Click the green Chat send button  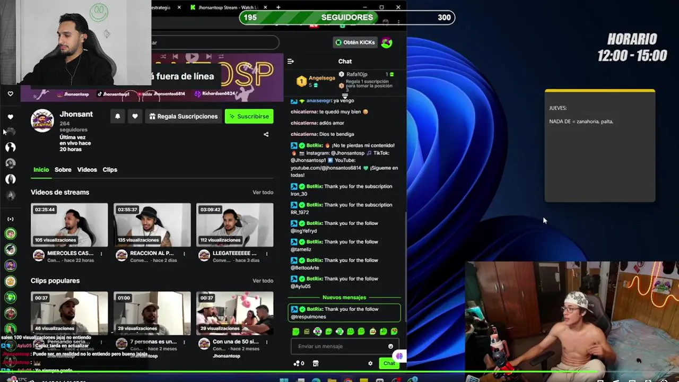(389, 363)
